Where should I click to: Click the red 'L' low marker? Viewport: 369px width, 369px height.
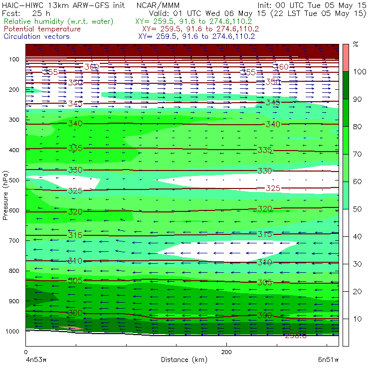coord(291,327)
